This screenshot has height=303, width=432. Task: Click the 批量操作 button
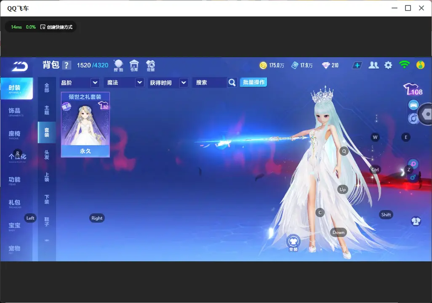(x=253, y=82)
